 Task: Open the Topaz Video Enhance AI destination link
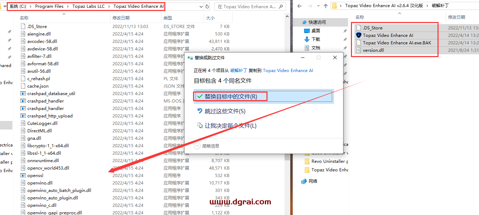(x=288, y=71)
